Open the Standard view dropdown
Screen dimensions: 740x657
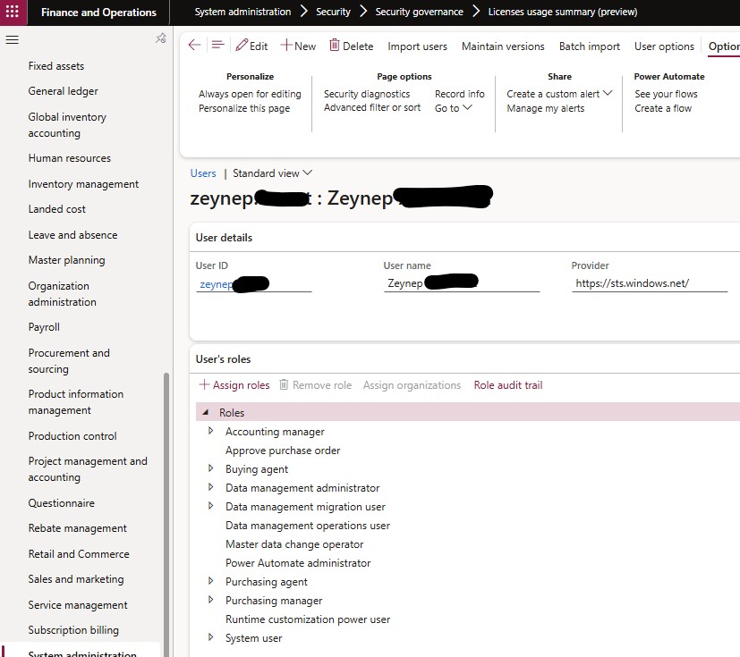click(x=272, y=173)
